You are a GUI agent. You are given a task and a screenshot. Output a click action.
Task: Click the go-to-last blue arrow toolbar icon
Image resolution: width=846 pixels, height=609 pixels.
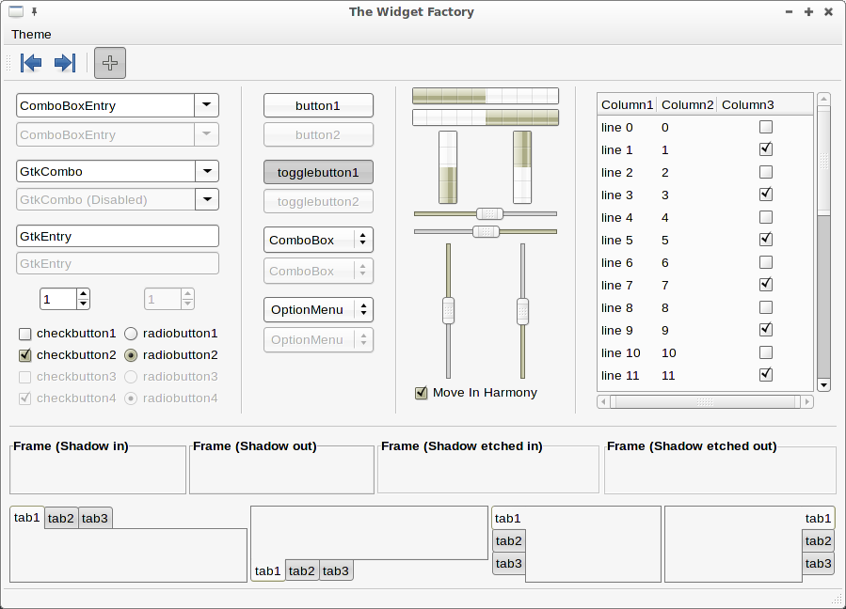coord(64,63)
